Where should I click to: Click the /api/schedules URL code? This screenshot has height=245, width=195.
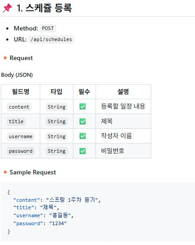tap(51, 39)
